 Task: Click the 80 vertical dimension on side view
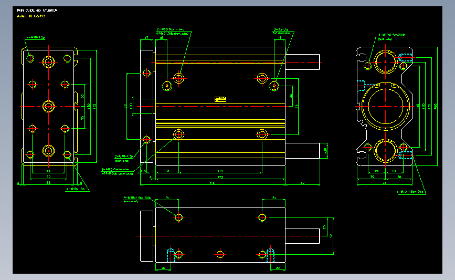coord(125,106)
